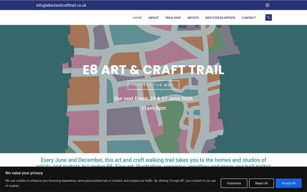Open the Instagram icon link
Screen dimensions: 307x192
coord(267,5)
